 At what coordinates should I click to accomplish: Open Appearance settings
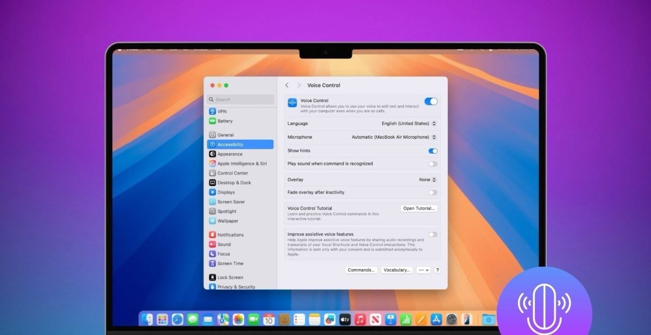pyautogui.click(x=240, y=154)
